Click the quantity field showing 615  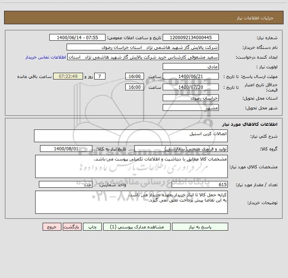click(200, 185)
